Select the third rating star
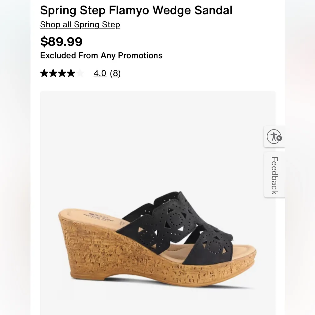 (62, 73)
